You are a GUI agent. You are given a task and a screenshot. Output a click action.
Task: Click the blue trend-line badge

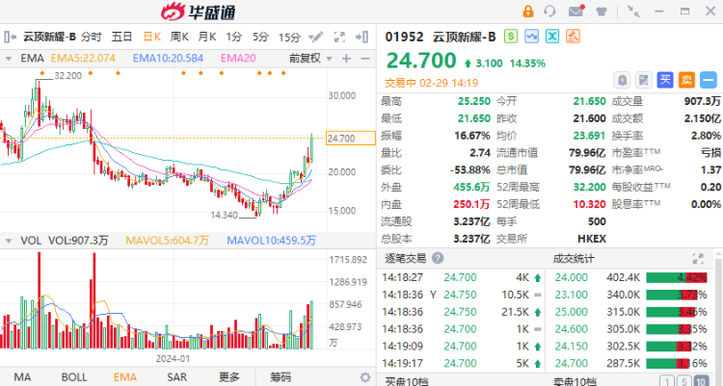click(x=531, y=37)
